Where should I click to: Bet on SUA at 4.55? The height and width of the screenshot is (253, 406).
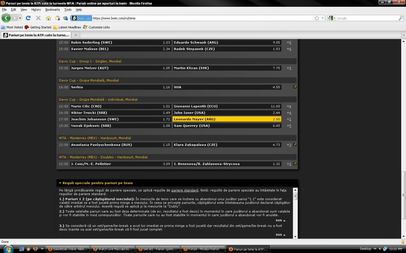(227, 87)
